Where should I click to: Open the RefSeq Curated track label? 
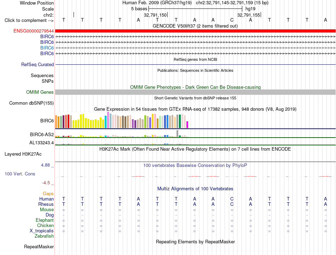[x=37, y=64]
